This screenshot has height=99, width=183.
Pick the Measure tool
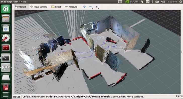71,7
